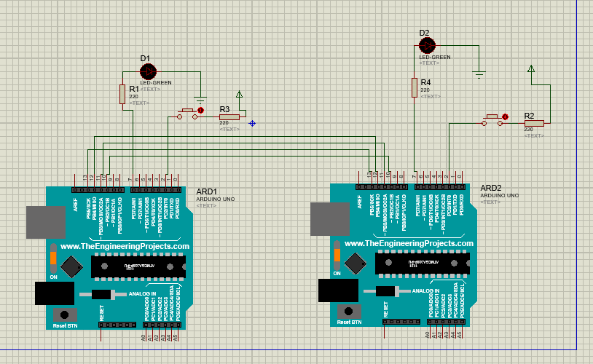Click the AREF pin label on ARD1
This screenshot has height=364, width=593.
[76, 205]
